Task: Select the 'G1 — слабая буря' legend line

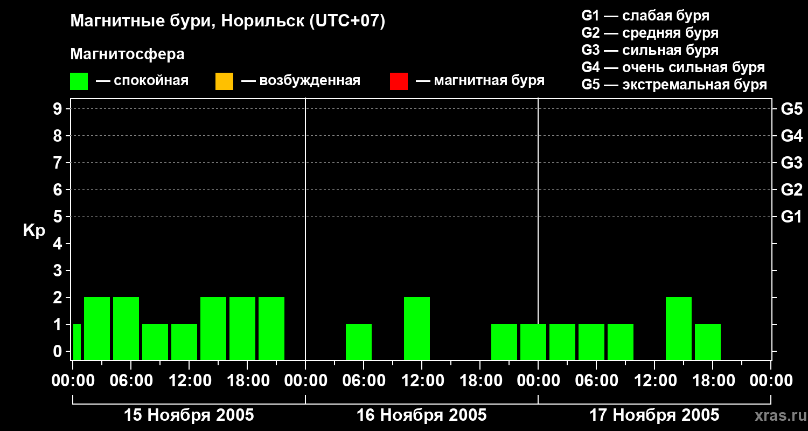Action: (x=645, y=16)
